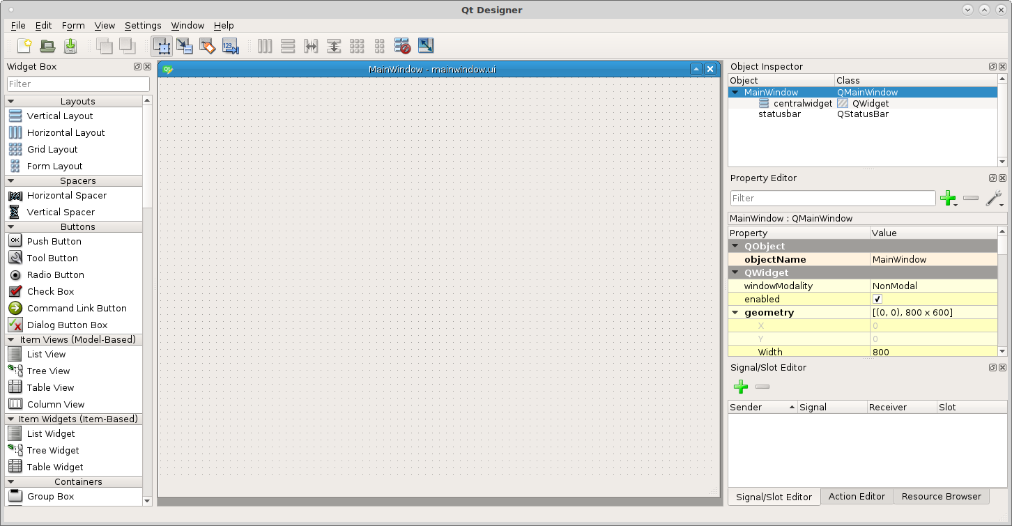Shade the mainwindow.ui form window
The width and height of the screenshot is (1012, 526).
pyautogui.click(x=696, y=69)
